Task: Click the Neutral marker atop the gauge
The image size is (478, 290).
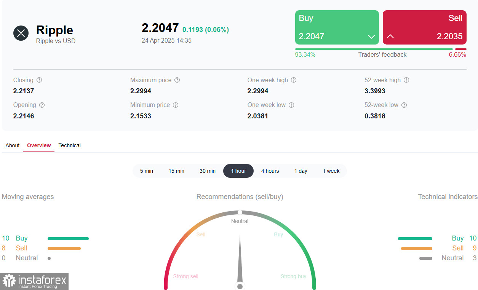Action: click(240, 212)
